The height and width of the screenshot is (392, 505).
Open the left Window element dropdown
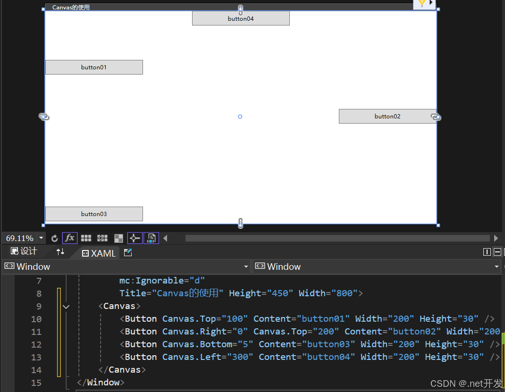tap(126, 267)
